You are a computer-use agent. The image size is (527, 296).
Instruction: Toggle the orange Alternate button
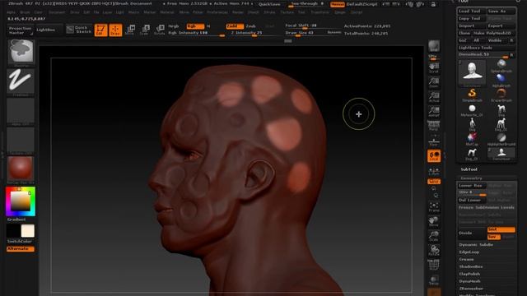point(20,248)
